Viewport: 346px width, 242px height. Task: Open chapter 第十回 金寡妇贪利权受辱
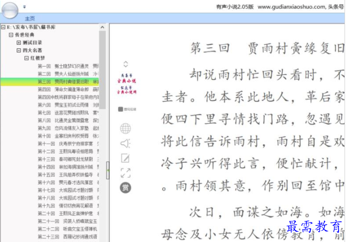[68, 136]
